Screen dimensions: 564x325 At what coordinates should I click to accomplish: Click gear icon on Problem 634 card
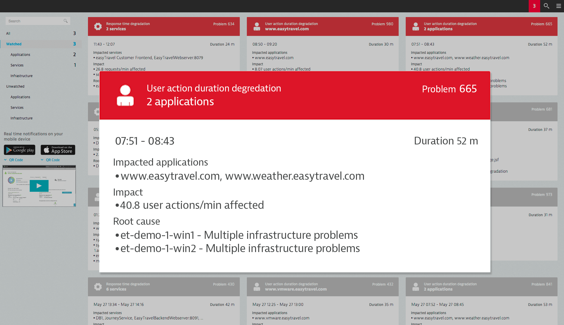point(98,26)
